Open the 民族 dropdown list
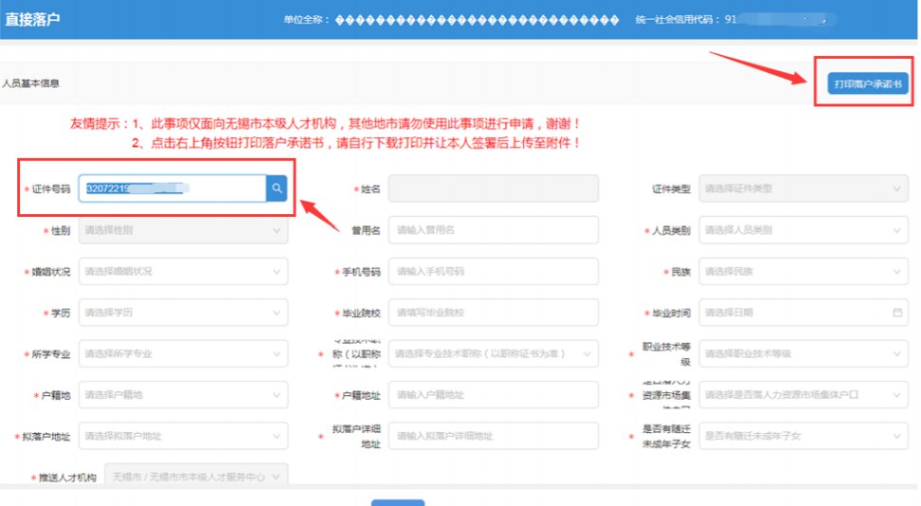Image resolution: width=921 pixels, height=506 pixels. tap(803, 271)
